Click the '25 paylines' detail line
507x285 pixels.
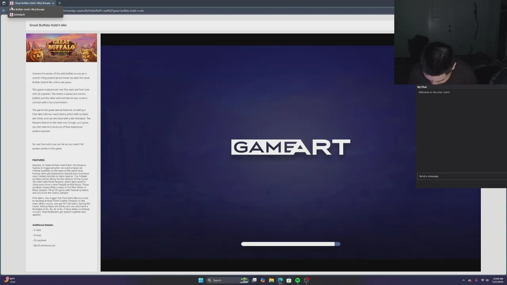click(x=39, y=240)
